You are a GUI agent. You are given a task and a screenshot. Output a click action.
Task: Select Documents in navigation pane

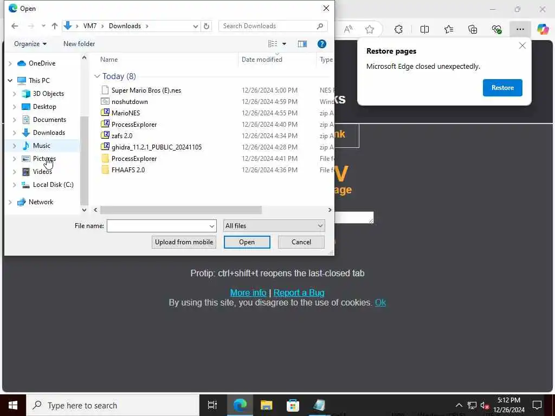click(x=49, y=120)
